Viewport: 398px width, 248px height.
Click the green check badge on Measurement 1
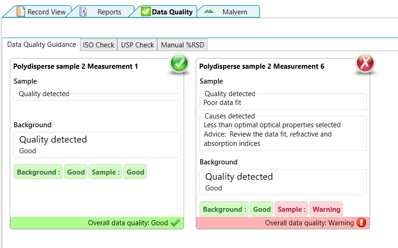click(x=179, y=63)
